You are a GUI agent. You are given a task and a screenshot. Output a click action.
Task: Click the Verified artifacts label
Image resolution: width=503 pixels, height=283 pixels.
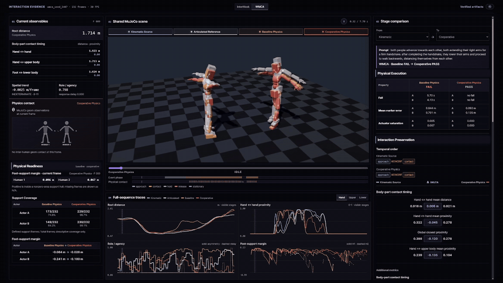tap(472, 7)
